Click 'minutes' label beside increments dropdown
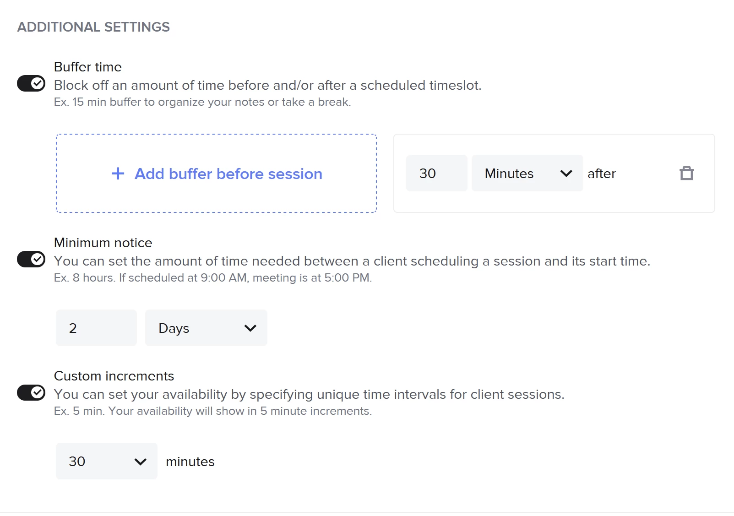 tap(190, 462)
